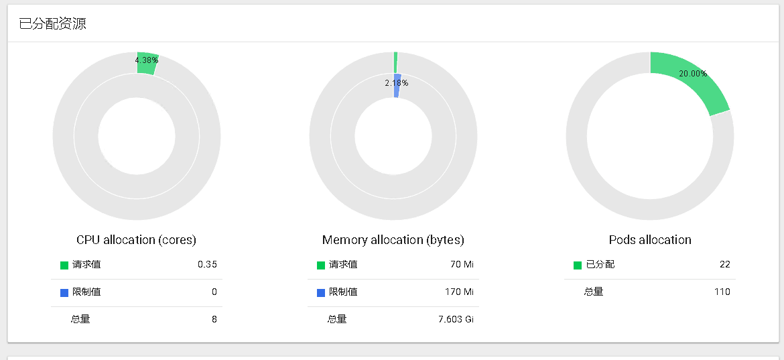784x360 pixels.
Task: Click Memory total value 7.603 Gi
Action: click(456, 319)
